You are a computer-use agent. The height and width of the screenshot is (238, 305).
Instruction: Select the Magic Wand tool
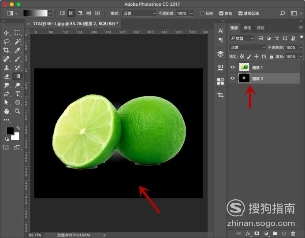tap(18, 41)
